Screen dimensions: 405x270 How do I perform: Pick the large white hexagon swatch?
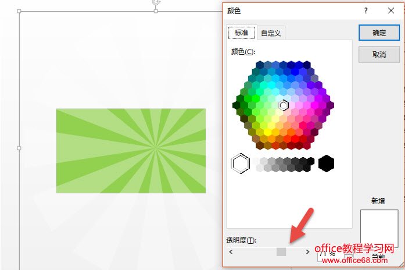point(241,164)
